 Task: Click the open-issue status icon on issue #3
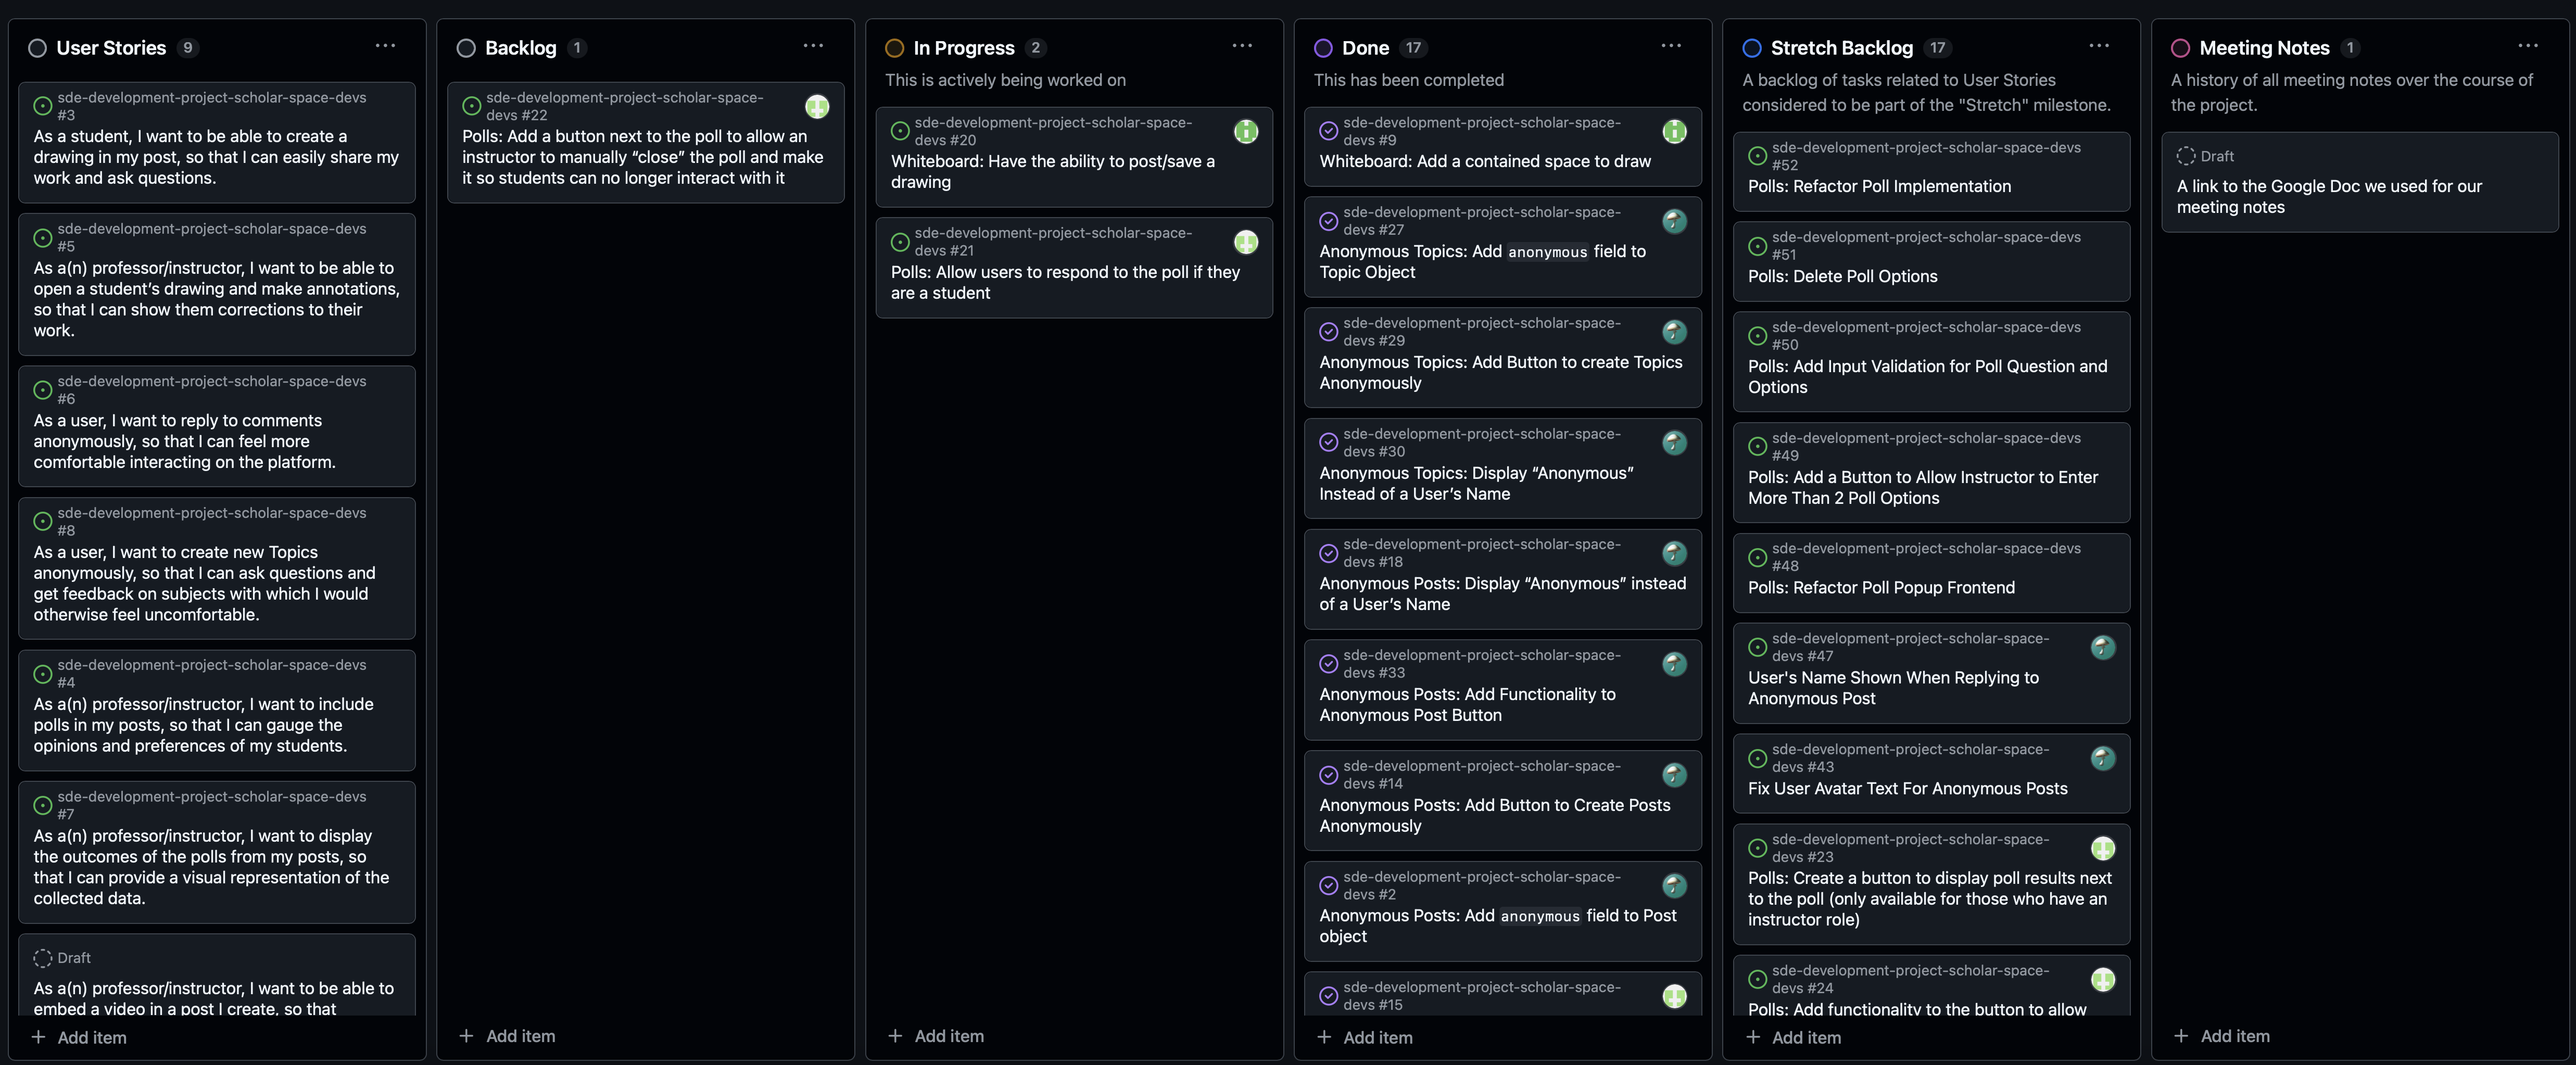tap(43, 106)
